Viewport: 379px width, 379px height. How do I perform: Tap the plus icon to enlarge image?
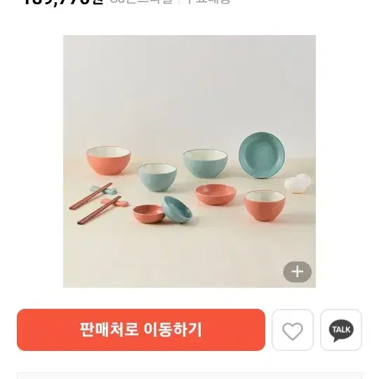[x=298, y=272]
